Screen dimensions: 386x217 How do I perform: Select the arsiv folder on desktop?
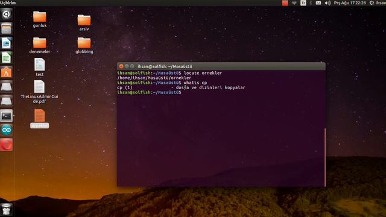(x=84, y=23)
